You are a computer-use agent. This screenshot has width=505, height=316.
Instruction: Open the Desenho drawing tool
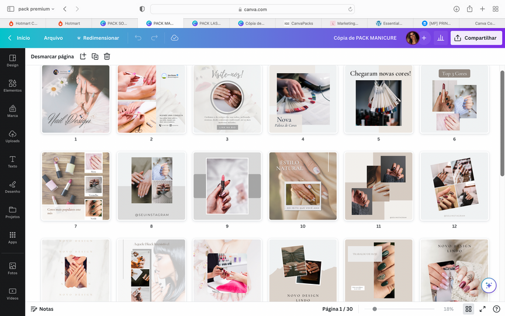tap(12, 186)
